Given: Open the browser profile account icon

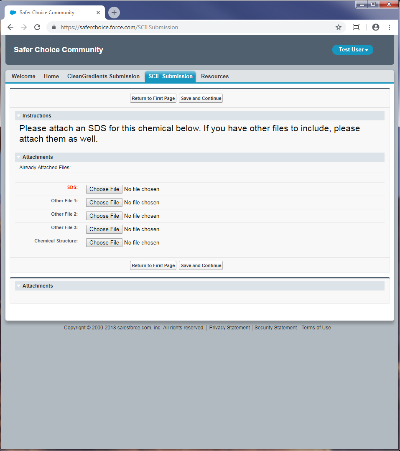Looking at the screenshot, I should 376,27.
